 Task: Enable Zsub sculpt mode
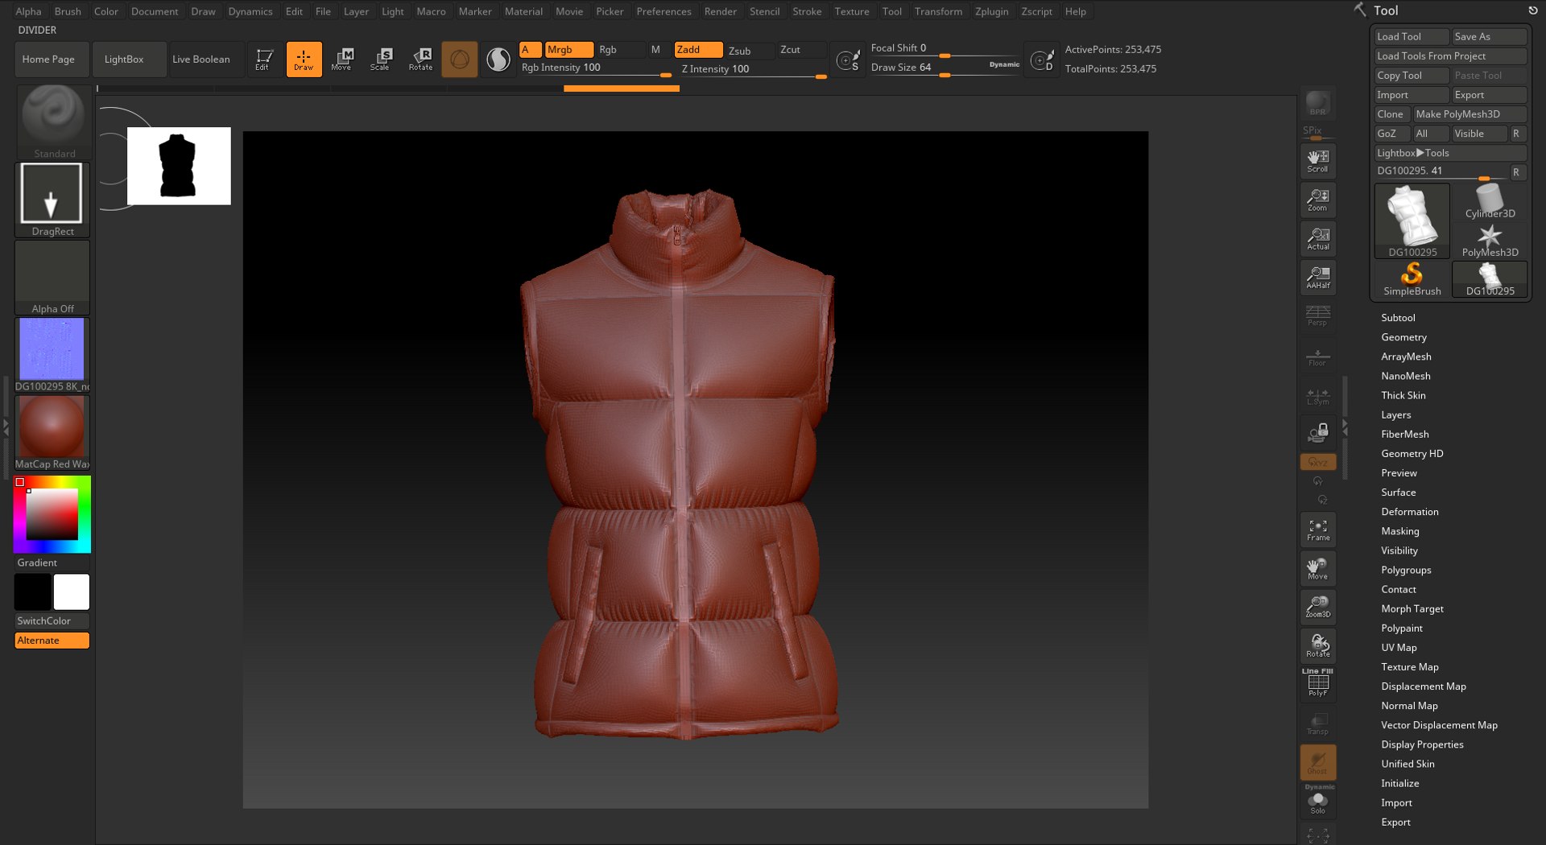tap(750, 50)
